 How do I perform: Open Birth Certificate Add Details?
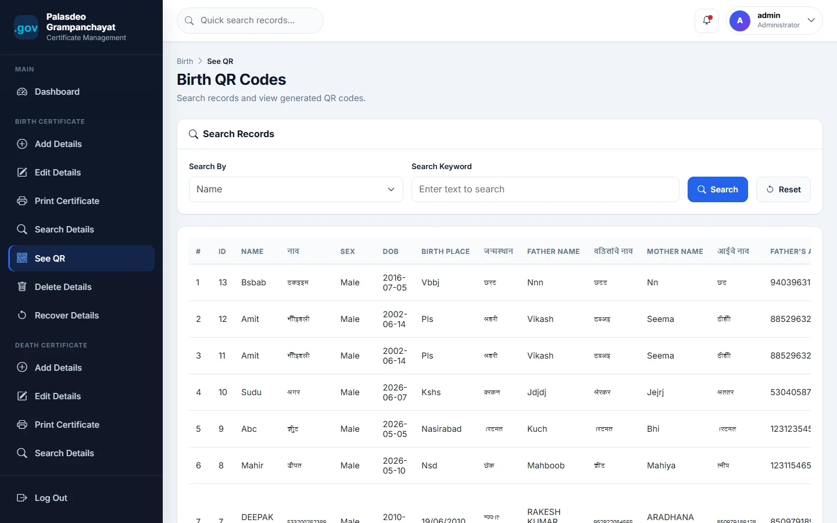click(81, 144)
